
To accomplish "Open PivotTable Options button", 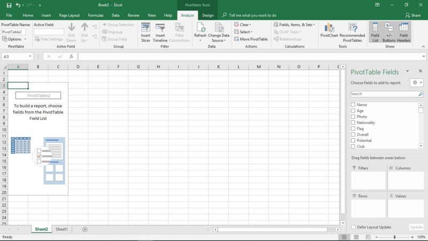I will coord(12,39).
